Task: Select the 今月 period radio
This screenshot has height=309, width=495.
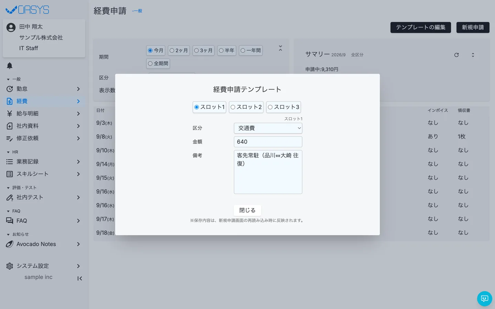Action: 150,50
